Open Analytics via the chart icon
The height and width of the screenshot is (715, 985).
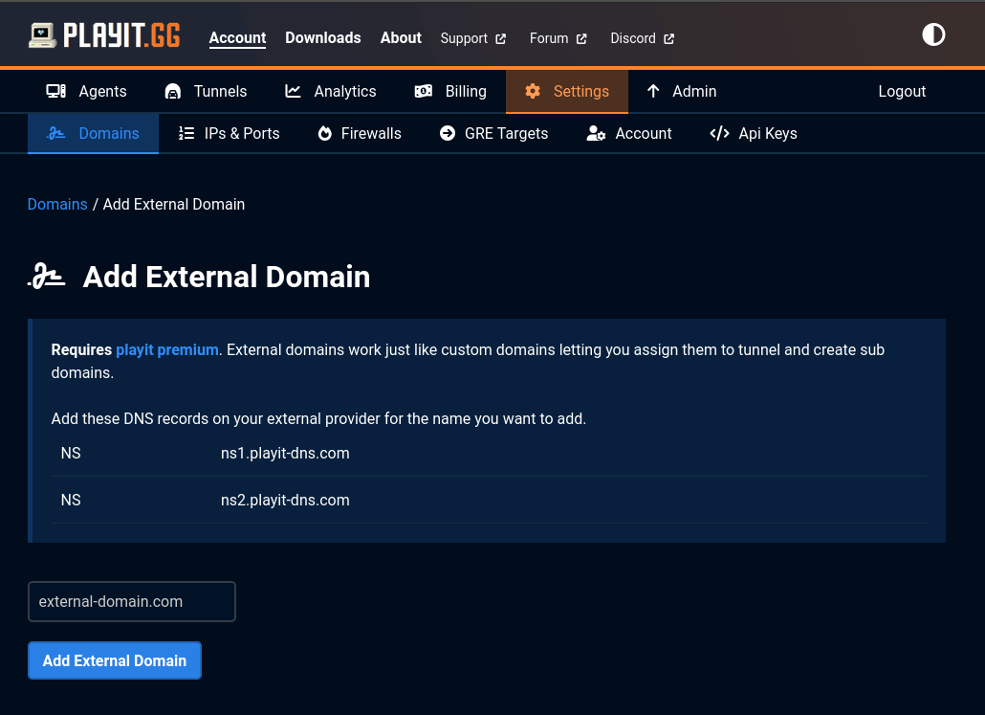[293, 91]
